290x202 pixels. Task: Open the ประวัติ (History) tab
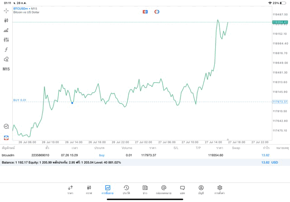point(126,189)
